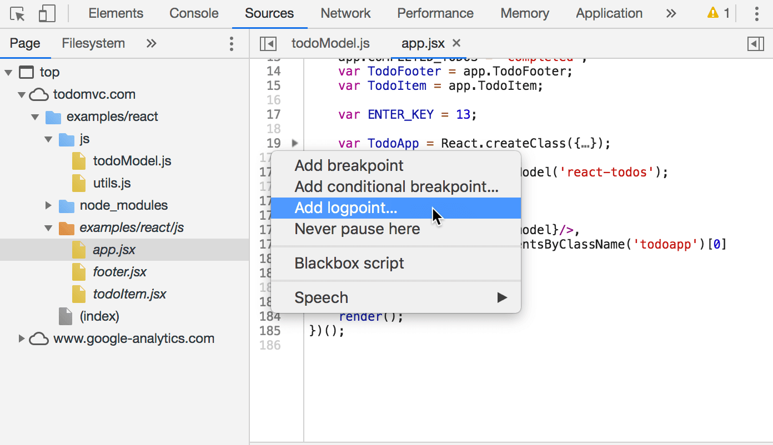Open the DevTools customize menu
The width and height of the screenshot is (773, 445).
coord(756,13)
